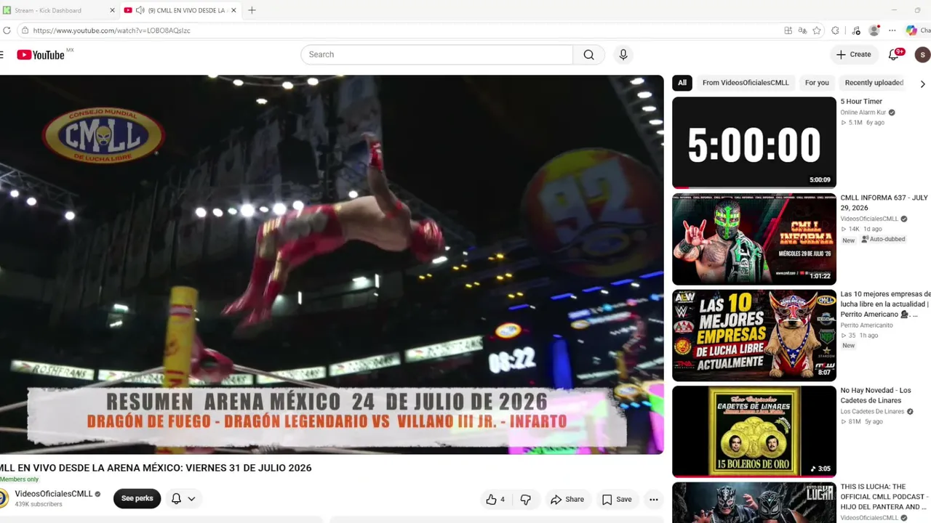This screenshot has width=931, height=523.
Task: Dislike the video with thumbs down
Action: [x=525, y=499]
